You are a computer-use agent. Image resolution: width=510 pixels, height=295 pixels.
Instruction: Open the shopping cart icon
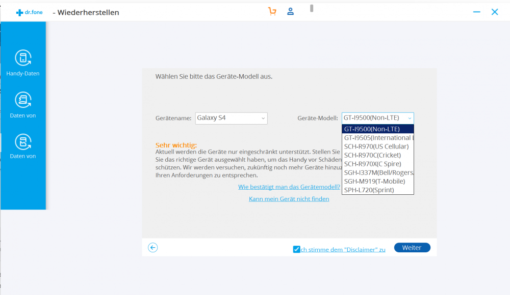(272, 11)
